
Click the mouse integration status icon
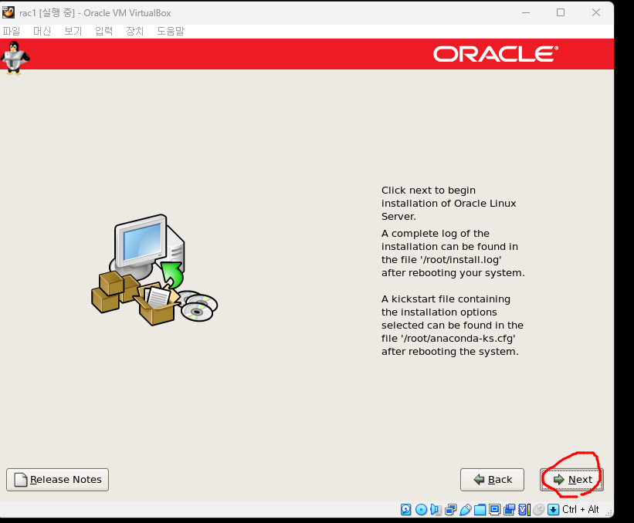click(x=538, y=510)
